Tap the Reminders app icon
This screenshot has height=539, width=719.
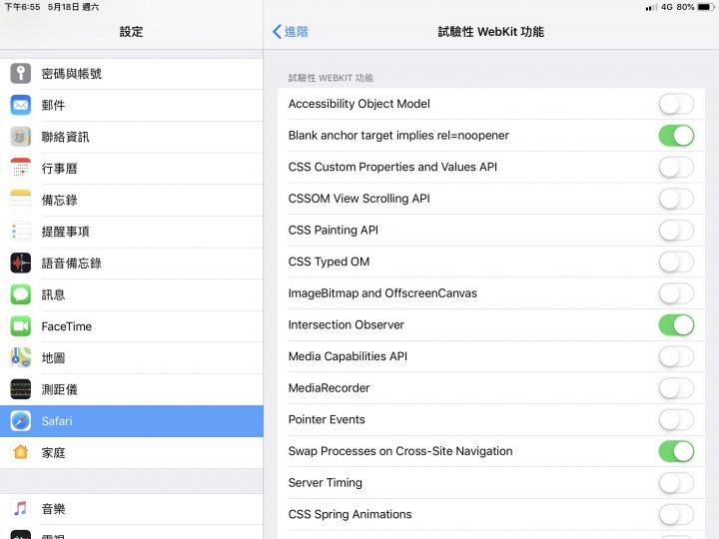pyautogui.click(x=21, y=232)
